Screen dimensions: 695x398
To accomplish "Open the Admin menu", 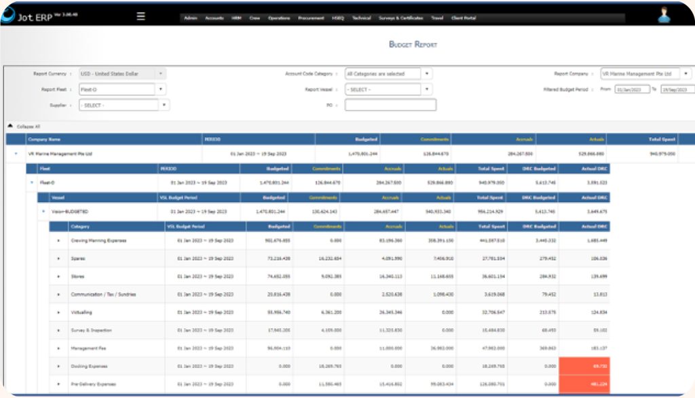I will (x=191, y=18).
